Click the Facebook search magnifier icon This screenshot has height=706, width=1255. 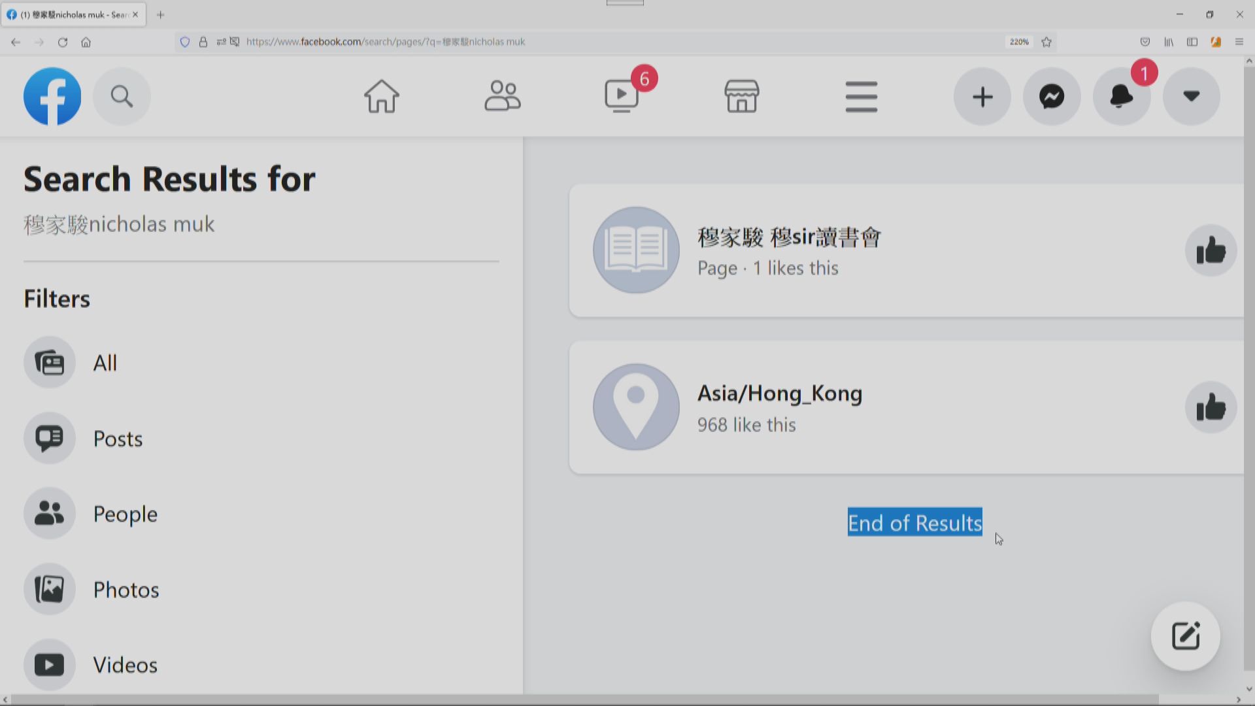click(x=122, y=96)
